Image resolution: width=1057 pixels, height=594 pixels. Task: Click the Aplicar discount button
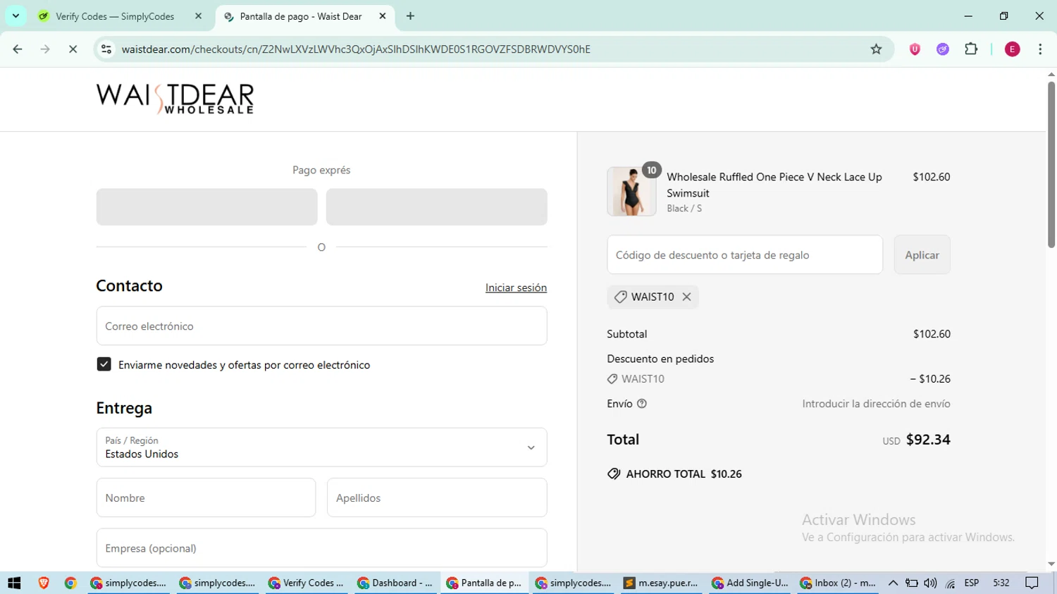pyautogui.click(x=922, y=255)
